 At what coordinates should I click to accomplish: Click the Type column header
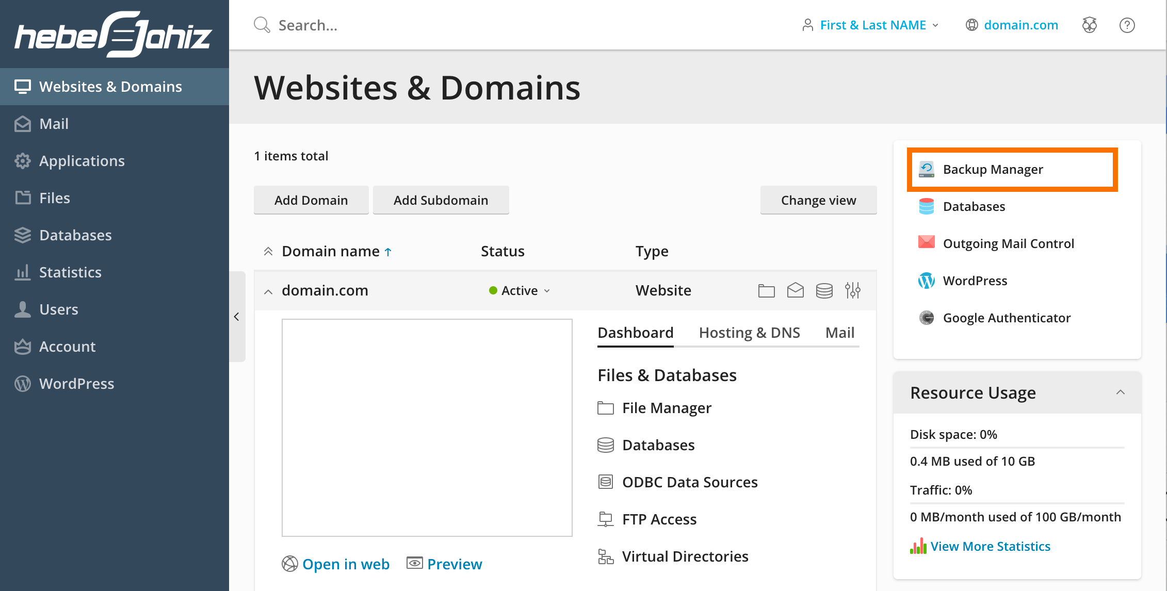click(x=652, y=252)
